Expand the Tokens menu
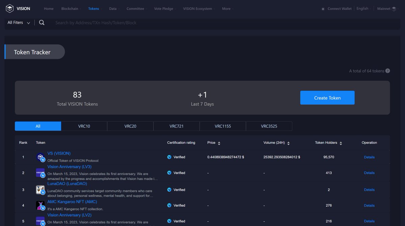The width and height of the screenshot is (405, 226). click(x=95, y=9)
